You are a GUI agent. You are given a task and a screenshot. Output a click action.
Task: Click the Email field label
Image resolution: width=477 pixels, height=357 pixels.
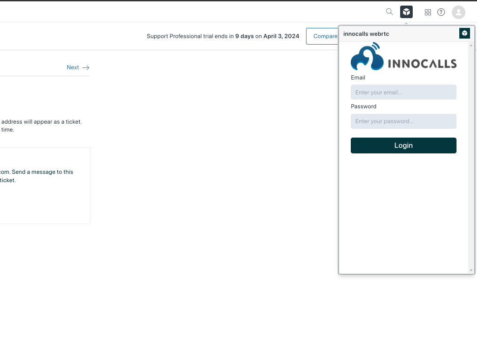pos(358,78)
